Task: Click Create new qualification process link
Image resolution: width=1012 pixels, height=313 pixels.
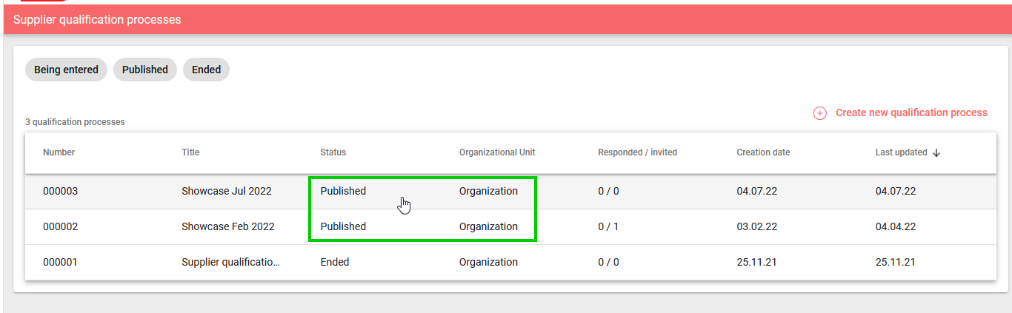Action: [x=911, y=113]
